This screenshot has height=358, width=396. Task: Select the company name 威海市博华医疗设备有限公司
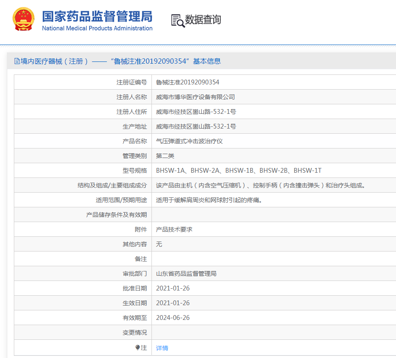click(195, 97)
